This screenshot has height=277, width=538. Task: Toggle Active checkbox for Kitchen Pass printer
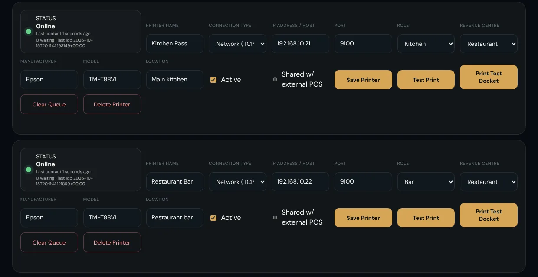[213, 80]
